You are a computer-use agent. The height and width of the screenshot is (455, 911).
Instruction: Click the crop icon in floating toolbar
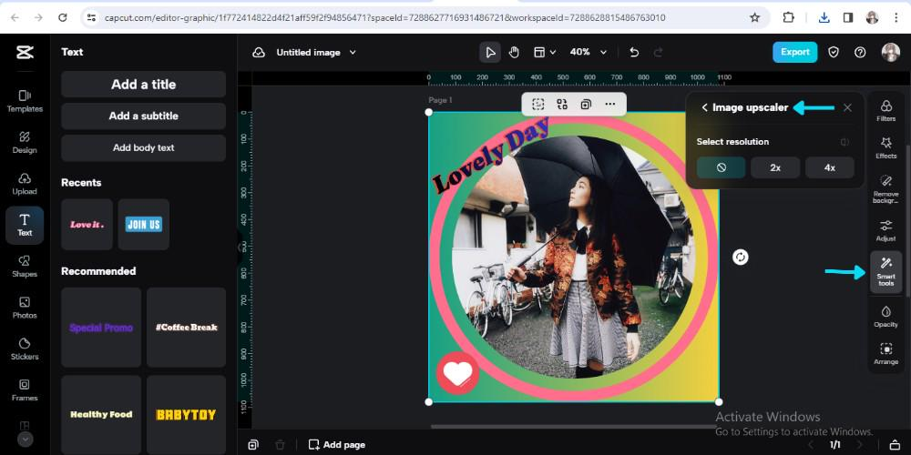[538, 105]
